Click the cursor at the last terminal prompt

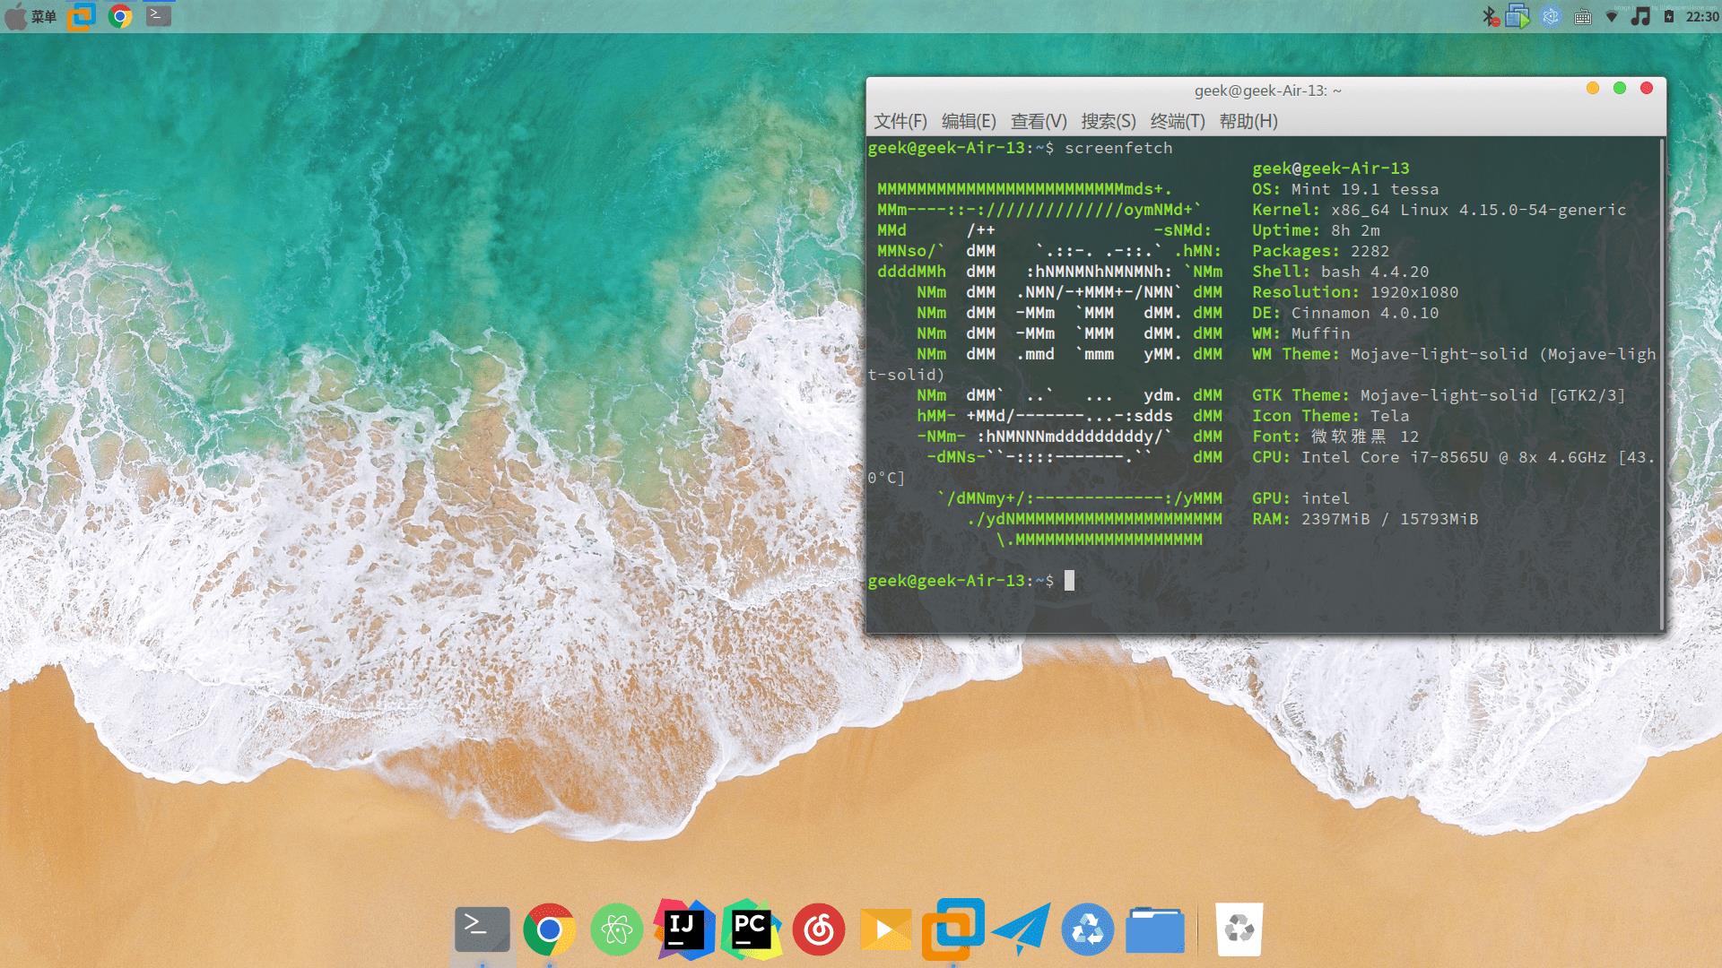1069,581
